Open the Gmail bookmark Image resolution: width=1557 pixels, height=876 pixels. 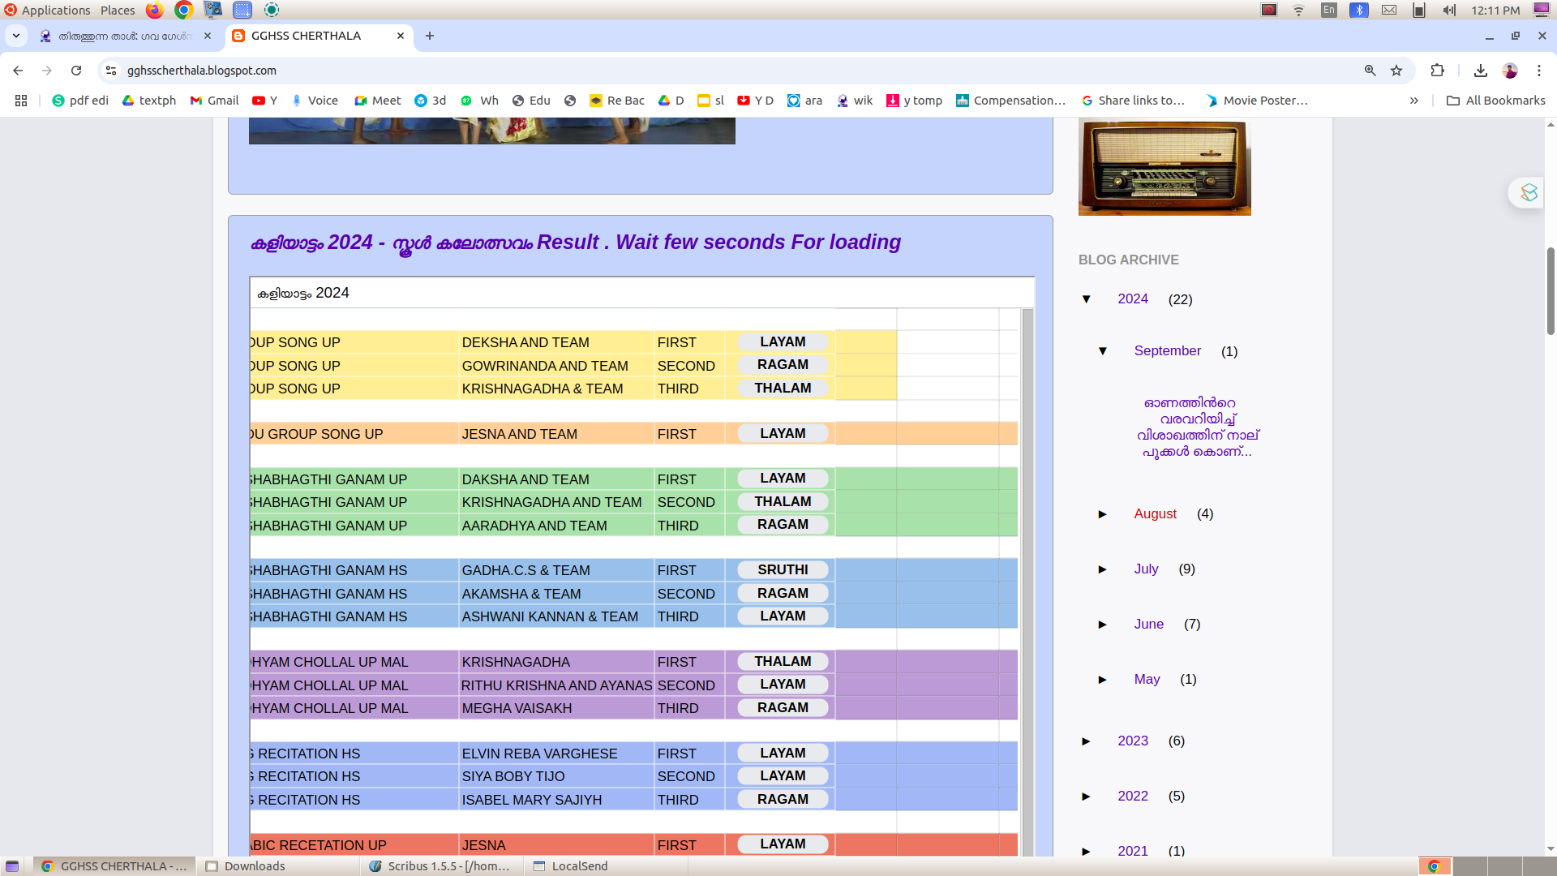pyautogui.click(x=215, y=101)
